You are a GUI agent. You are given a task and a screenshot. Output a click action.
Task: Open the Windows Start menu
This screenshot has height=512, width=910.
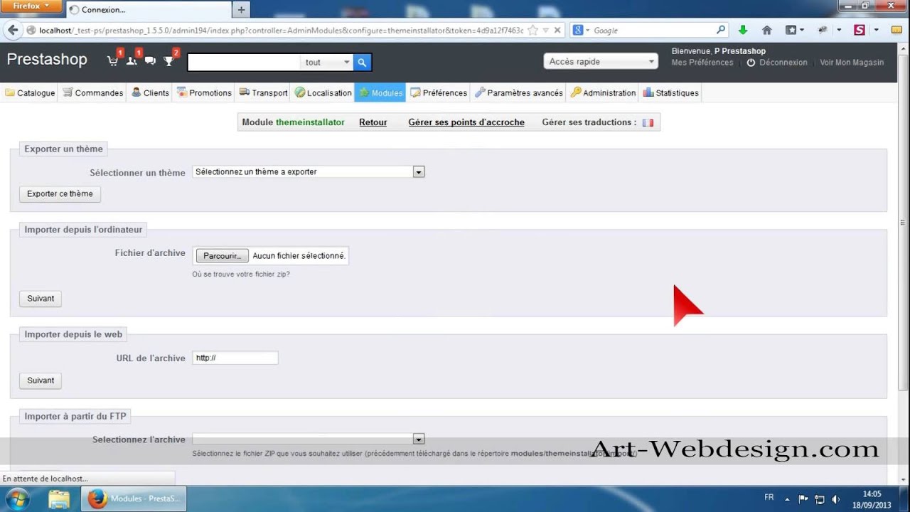click(x=16, y=499)
